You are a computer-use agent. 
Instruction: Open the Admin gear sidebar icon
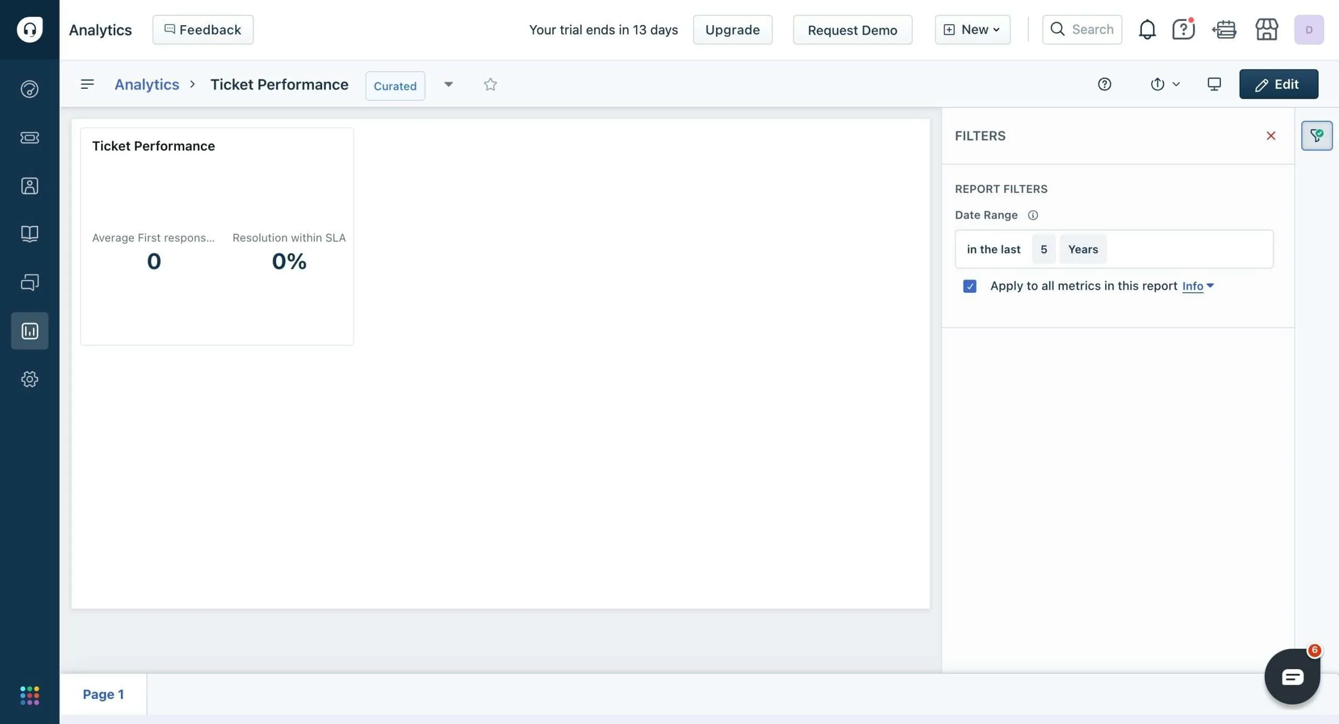coord(29,379)
